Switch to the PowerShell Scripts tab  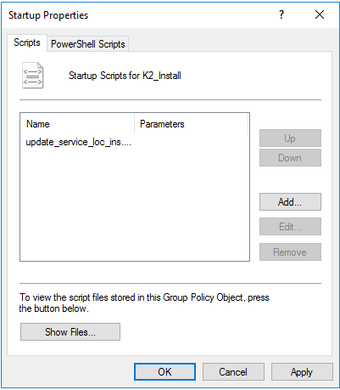88,44
